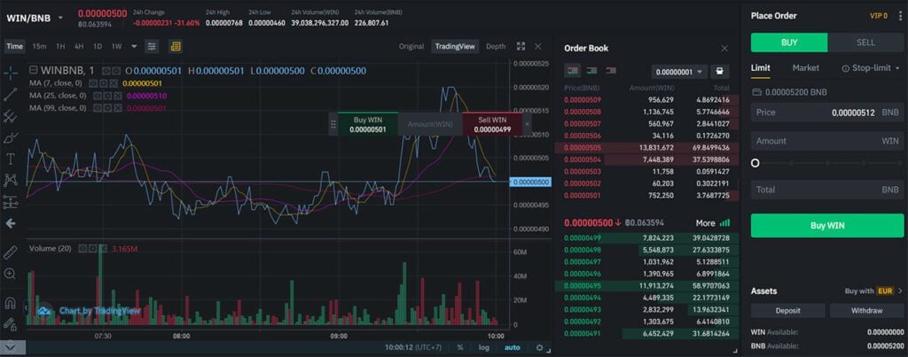The width and height of the screenshot is (908, 357).
Task: Click the stay-in-drawing-mode pencil lock icon
Action: pos(10,324)
